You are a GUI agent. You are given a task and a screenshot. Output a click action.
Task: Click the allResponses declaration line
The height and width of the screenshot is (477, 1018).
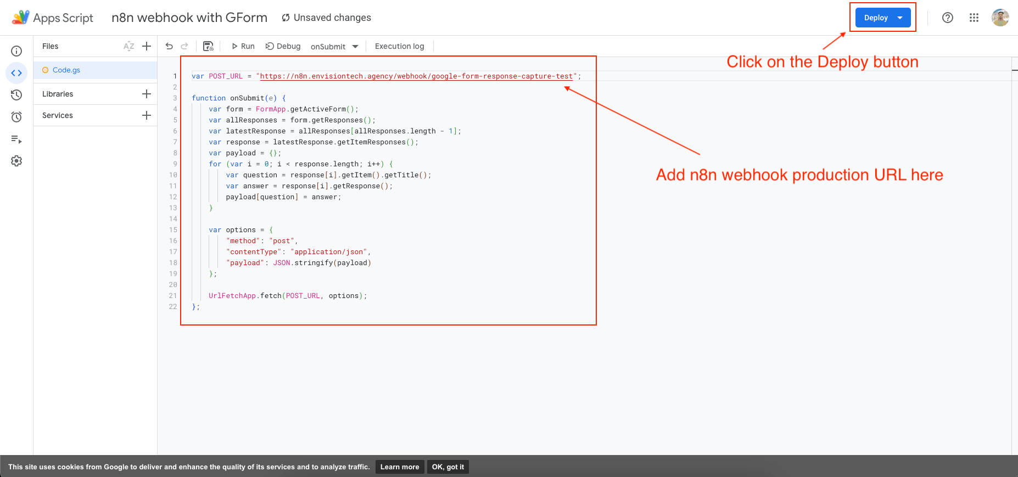[x=292, y=120]
